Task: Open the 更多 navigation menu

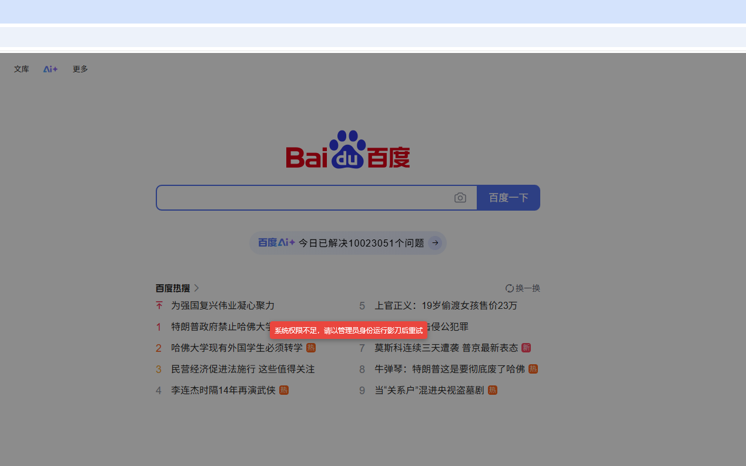Action: [81, 69]
